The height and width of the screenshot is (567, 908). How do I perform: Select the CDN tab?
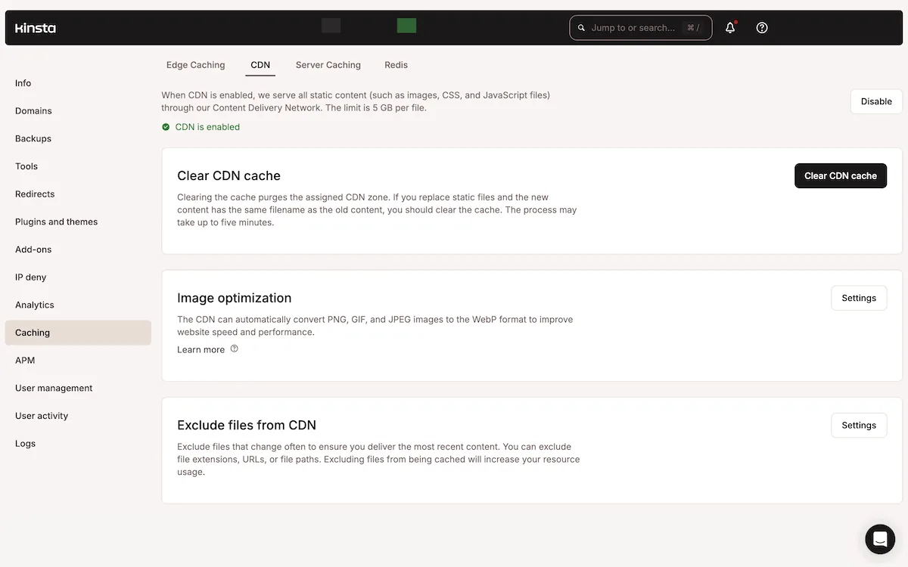point(260,65)
